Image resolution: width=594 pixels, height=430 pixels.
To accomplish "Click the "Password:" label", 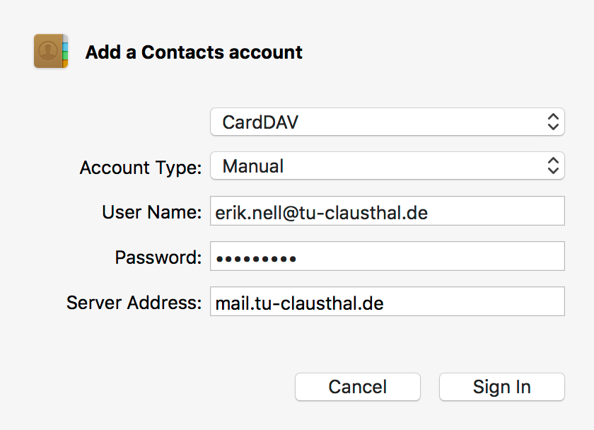I will point(158,257).
